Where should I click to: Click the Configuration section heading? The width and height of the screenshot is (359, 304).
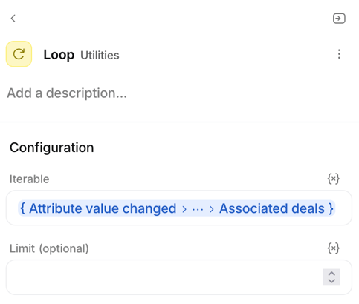pyautogui.click(x=52, y=148)
